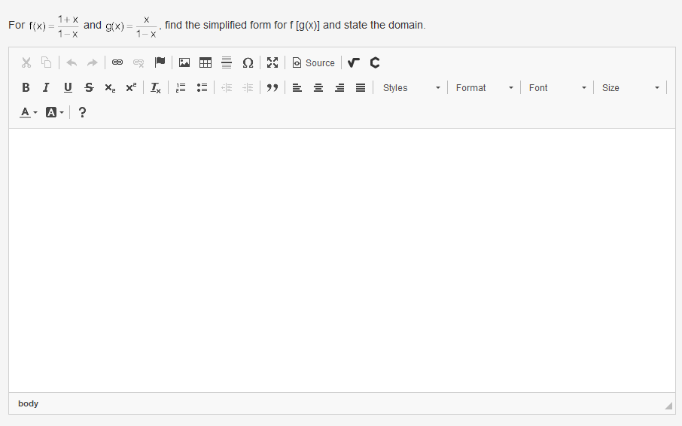Image resolution: width=682 pixels, height=426 pixels.
Task: Click the Copy icon
Action: [47, 62]
